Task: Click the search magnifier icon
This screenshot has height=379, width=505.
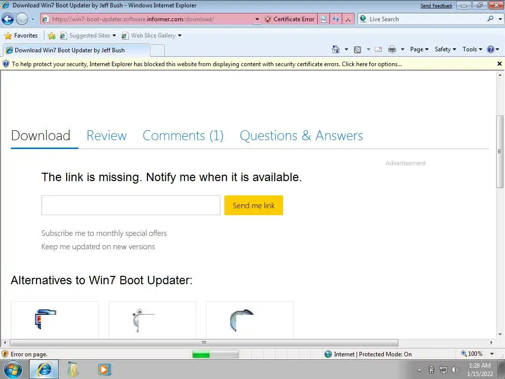Action: pos(490,19)
